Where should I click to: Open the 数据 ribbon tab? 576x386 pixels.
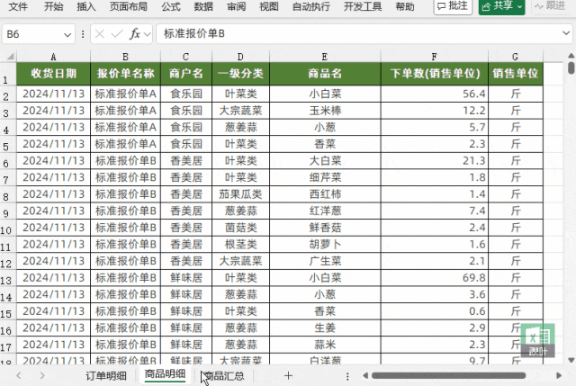click(203, 6)
